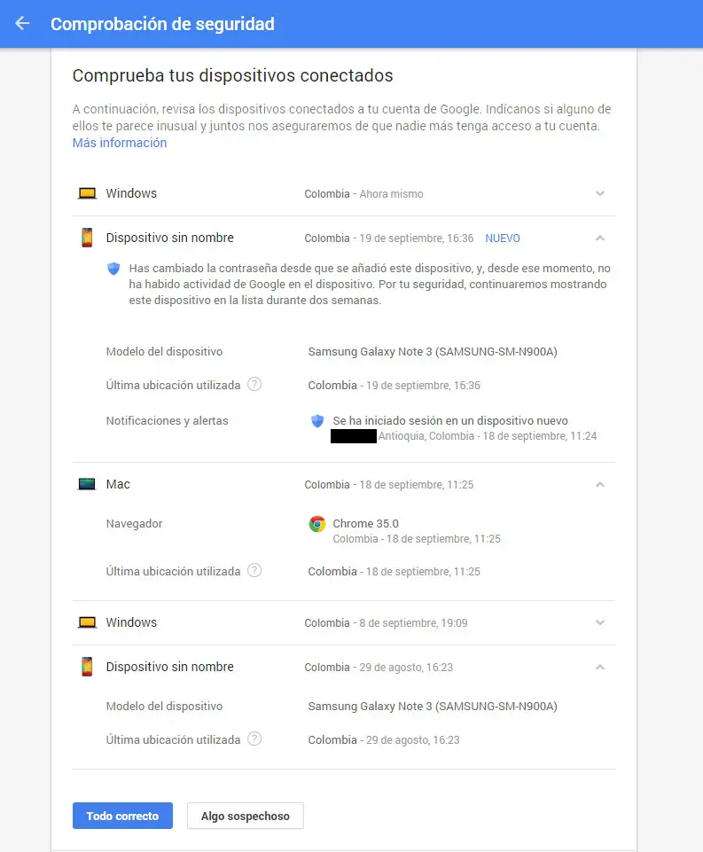
Task: Collapse the new Dispositivo sin nombre row
Action: pos(600,238)
